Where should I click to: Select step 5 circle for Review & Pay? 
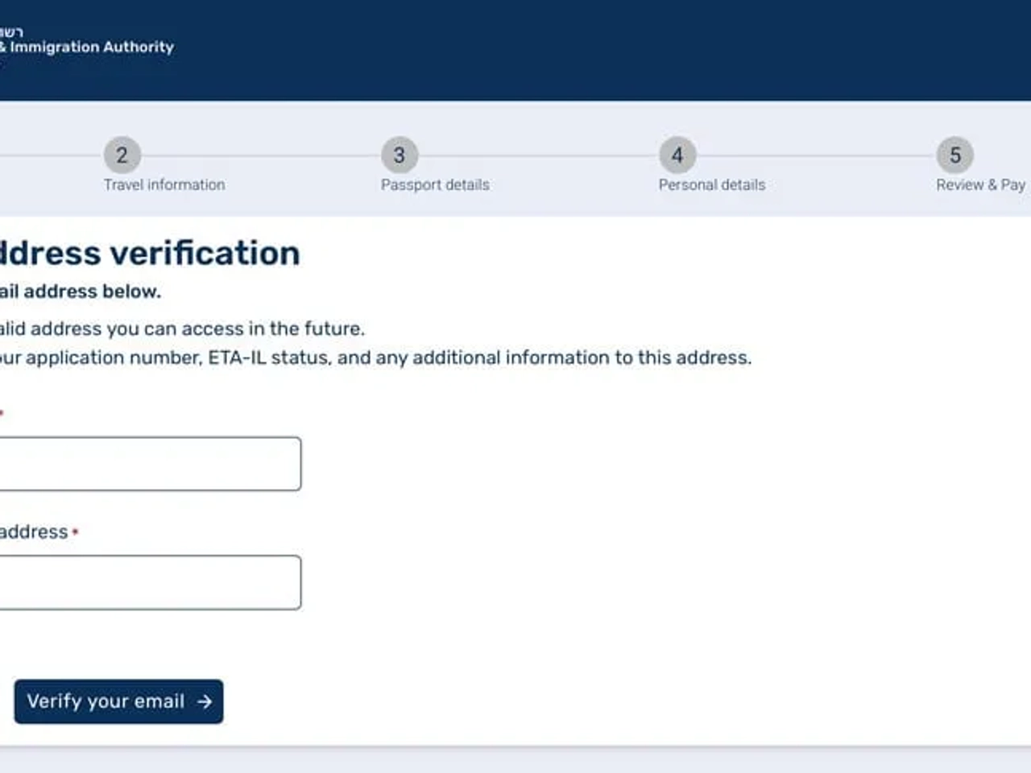[x=955, y=155]
